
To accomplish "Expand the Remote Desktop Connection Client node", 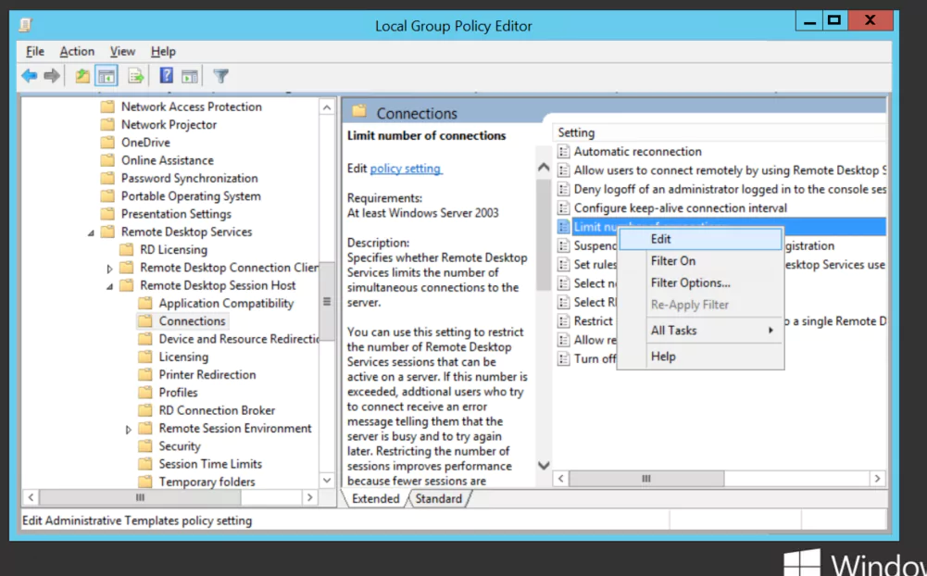I will point(110,269).
